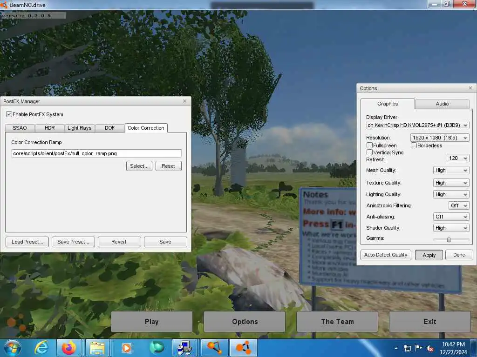Click the network tray icon

pos(407,348)
